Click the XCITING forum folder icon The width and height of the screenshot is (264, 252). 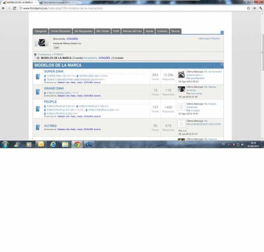(38, 127)
